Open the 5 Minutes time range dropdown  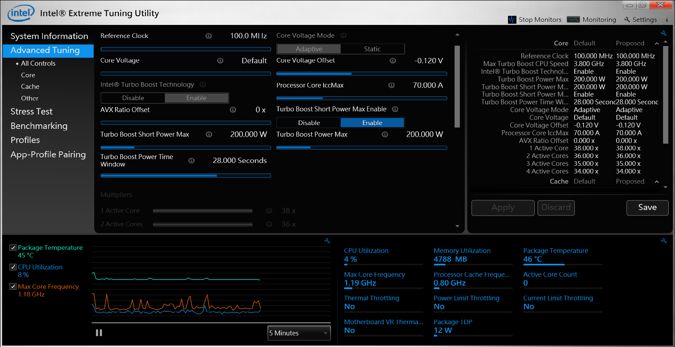coord(299,333)
